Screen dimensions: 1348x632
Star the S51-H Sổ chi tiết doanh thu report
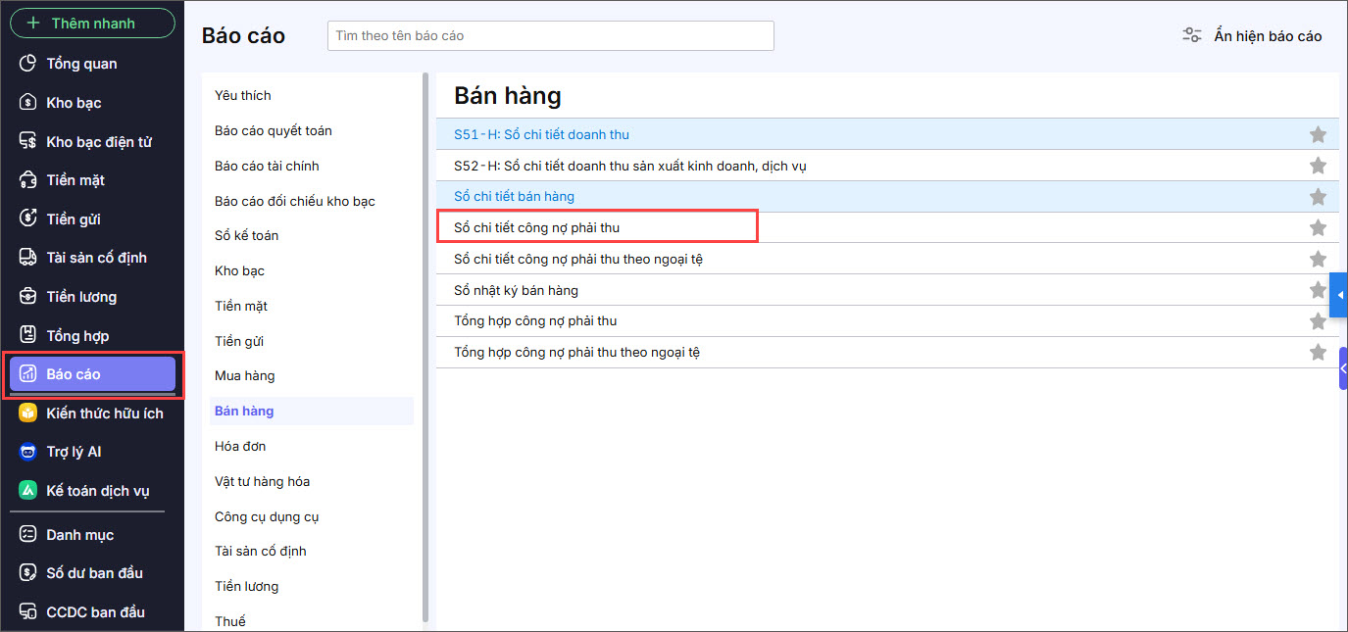pos(1318,134)
